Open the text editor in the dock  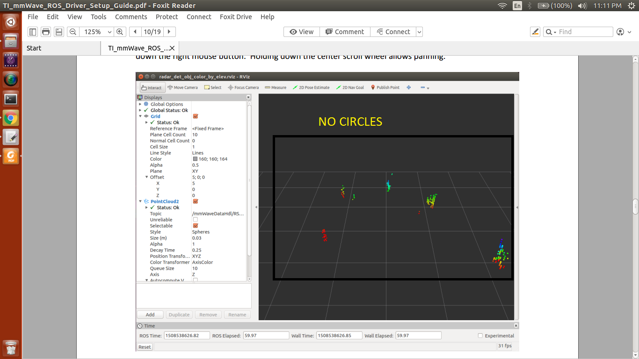coord(11,137)
